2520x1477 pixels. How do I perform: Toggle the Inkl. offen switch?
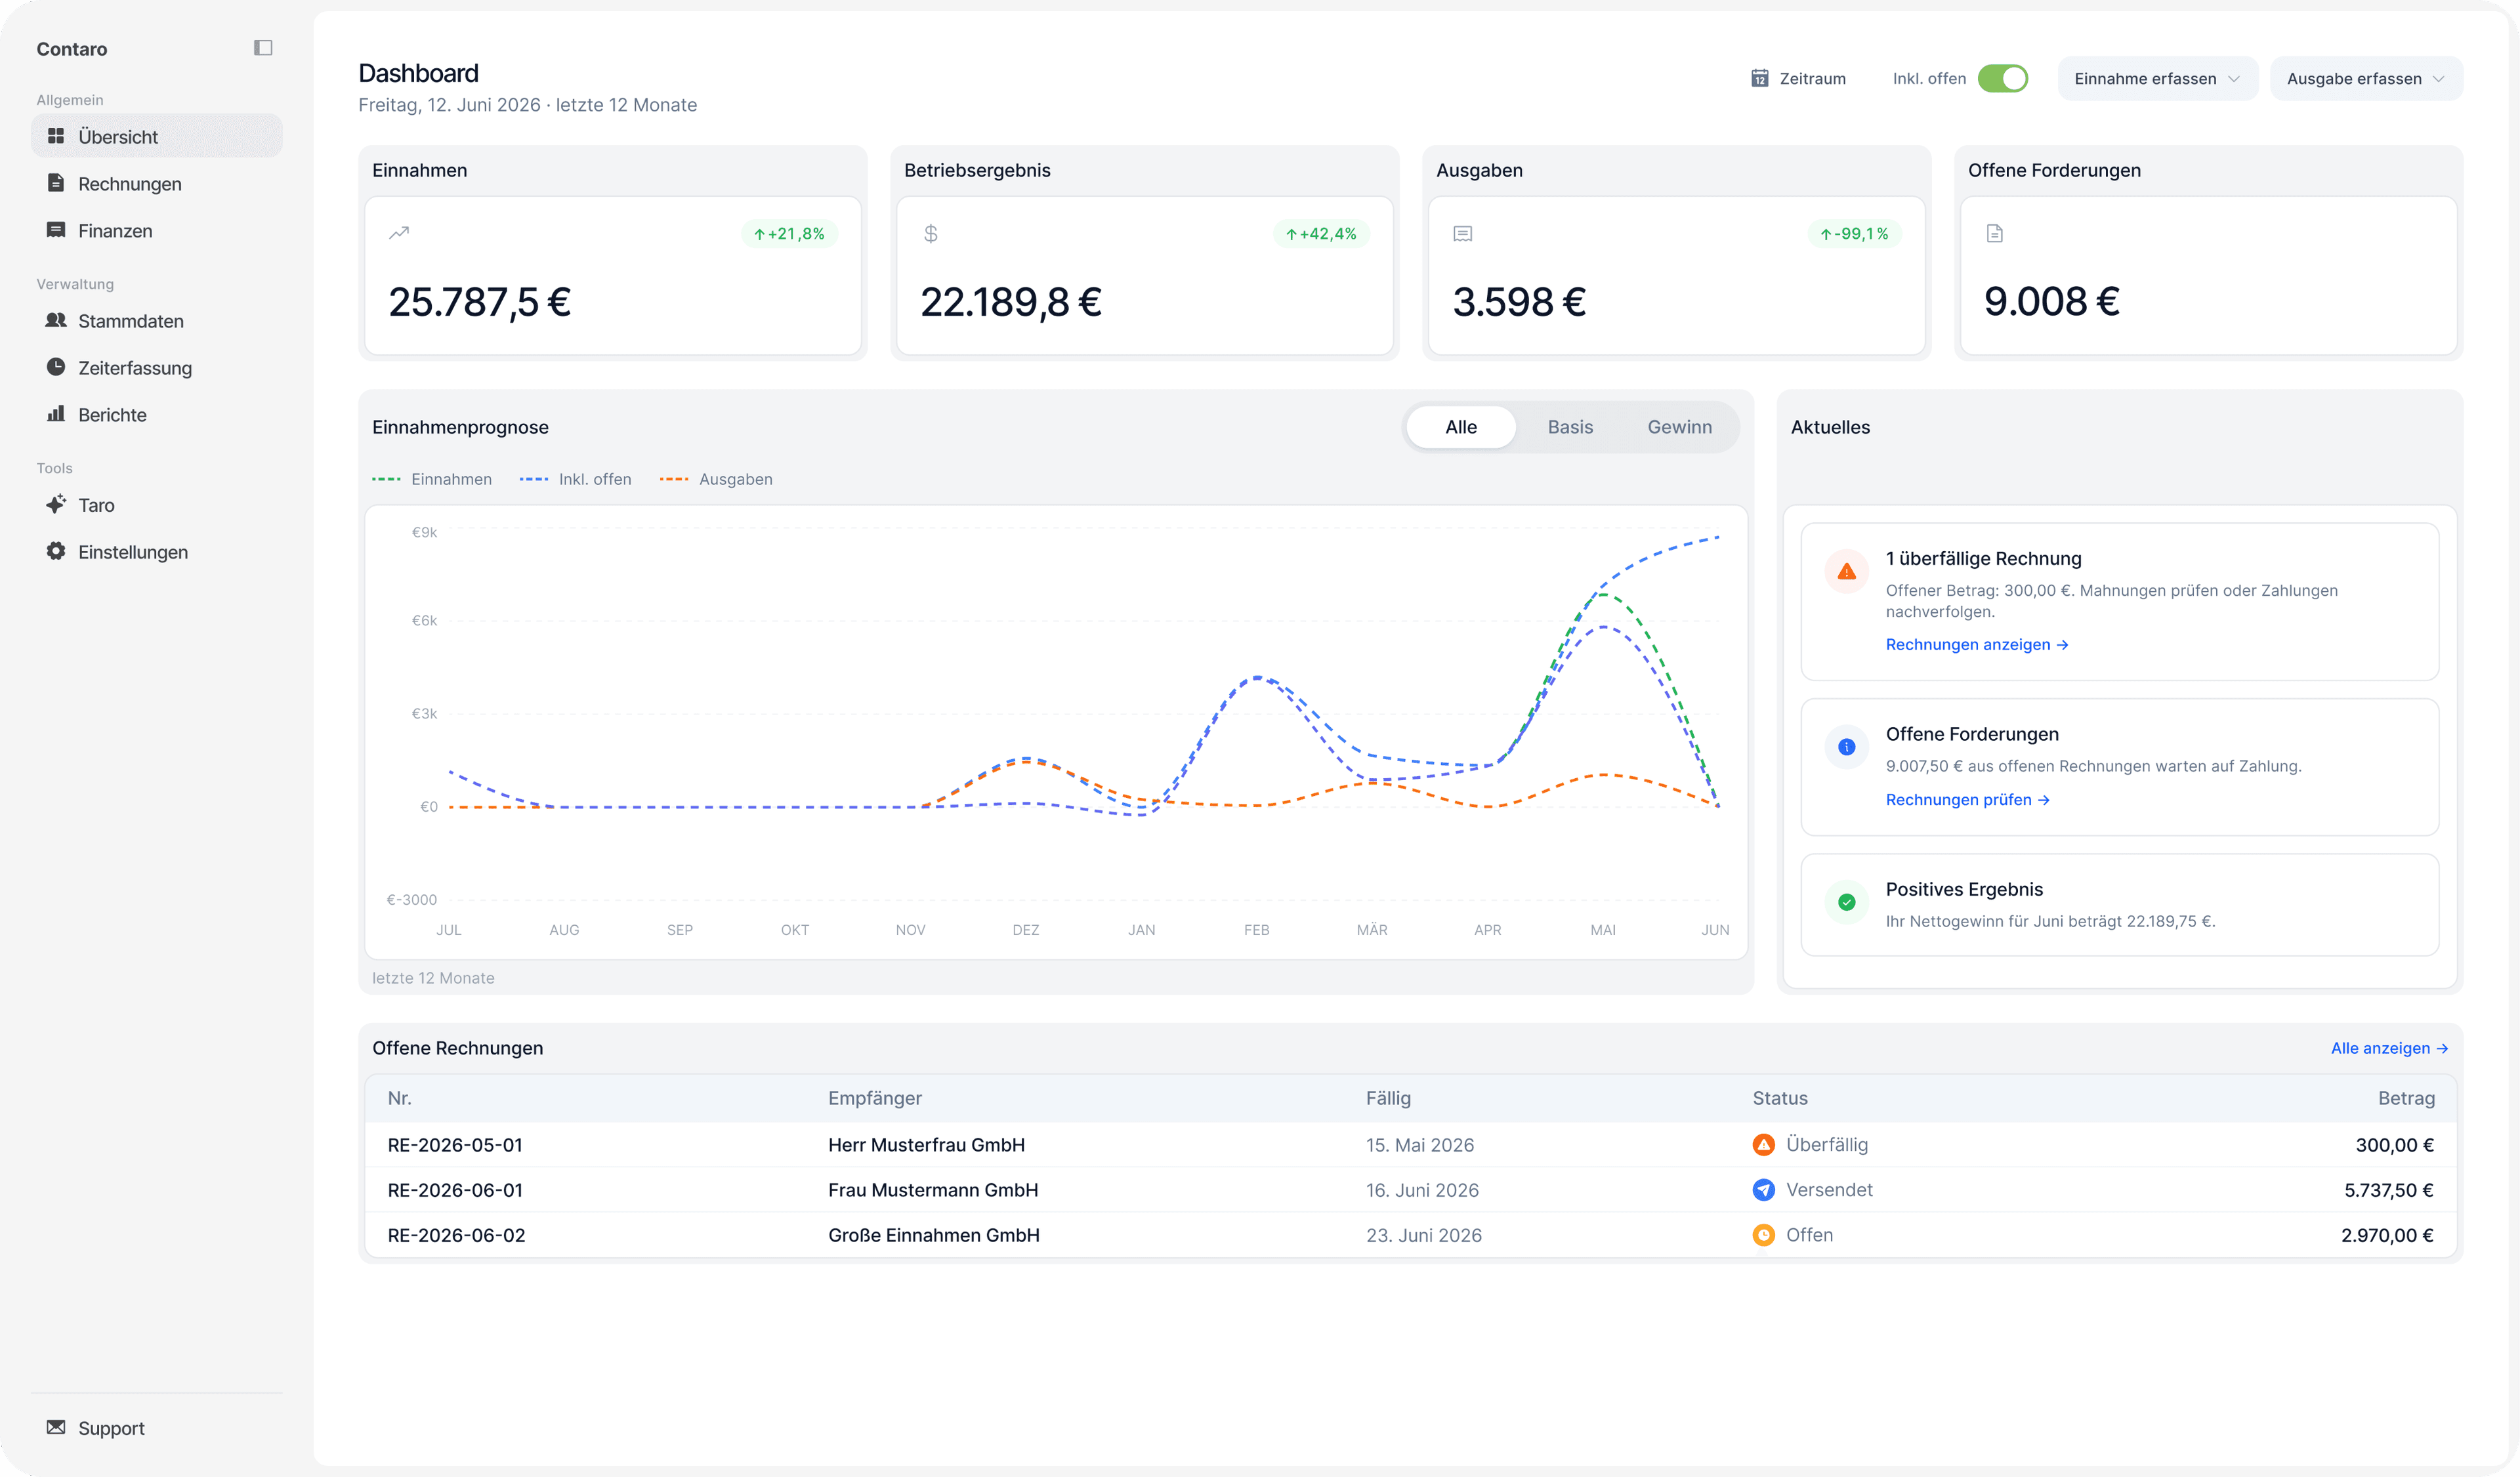coord(2003,78)
